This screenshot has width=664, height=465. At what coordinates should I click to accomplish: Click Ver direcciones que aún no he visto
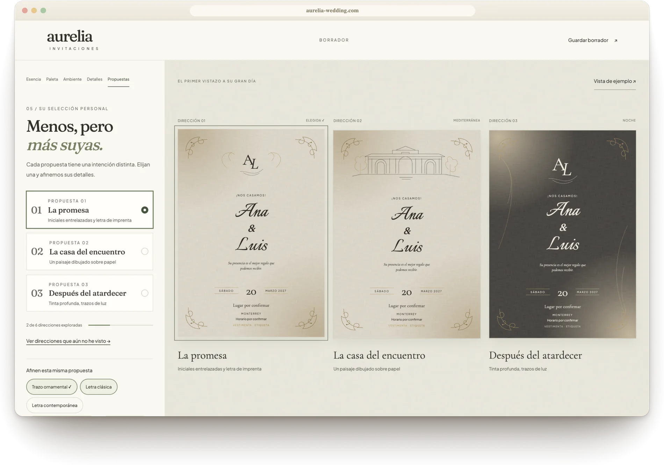(x=68, y=341)
